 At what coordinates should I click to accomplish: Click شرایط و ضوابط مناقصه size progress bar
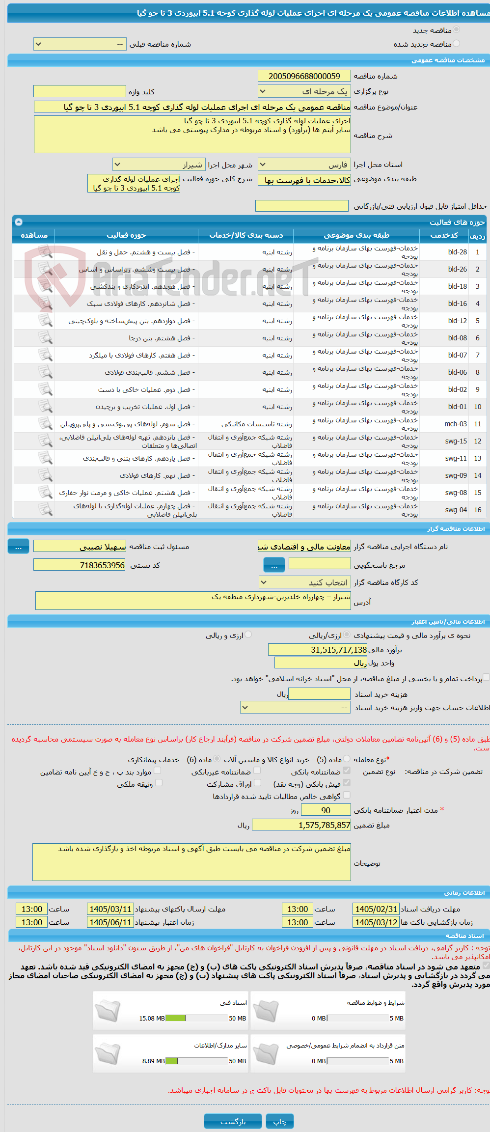358,1018
